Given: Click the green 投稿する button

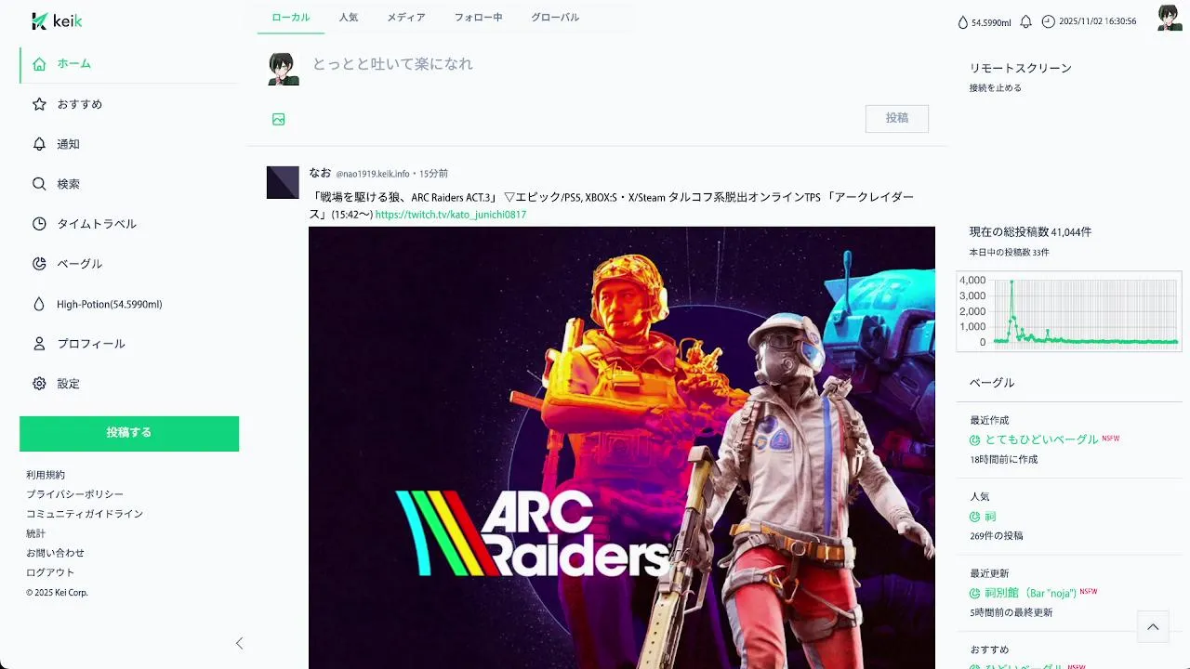Looking at the screenshot, I should coord(129,433).
